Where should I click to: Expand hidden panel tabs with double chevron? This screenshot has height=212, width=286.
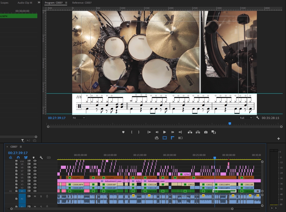click(x=39, y=3)
